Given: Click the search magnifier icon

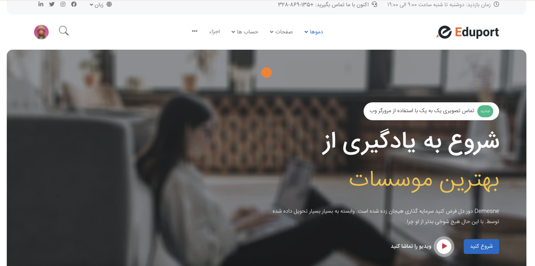Looking at the screenshot, I should coord(64,31).
